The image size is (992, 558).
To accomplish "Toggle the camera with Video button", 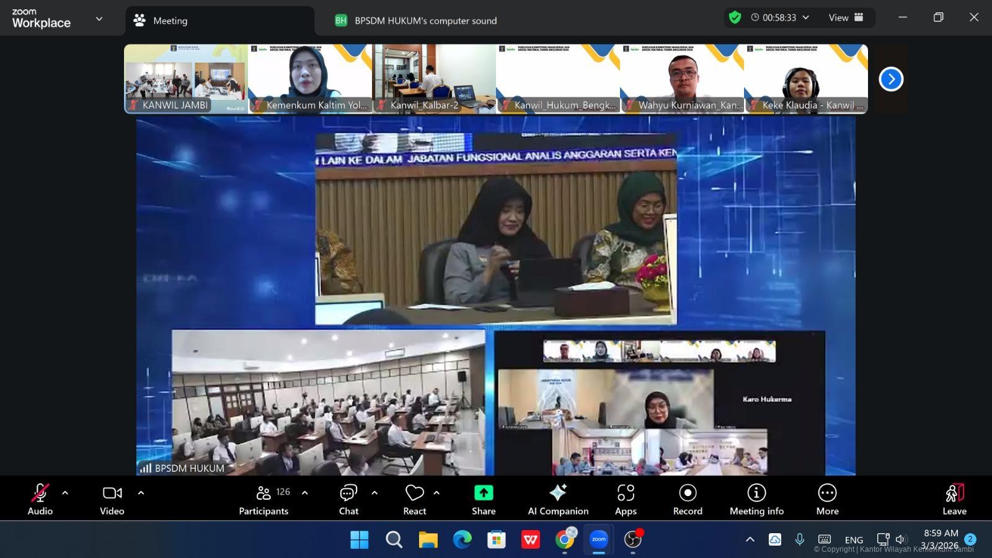I will click(112, 499).
